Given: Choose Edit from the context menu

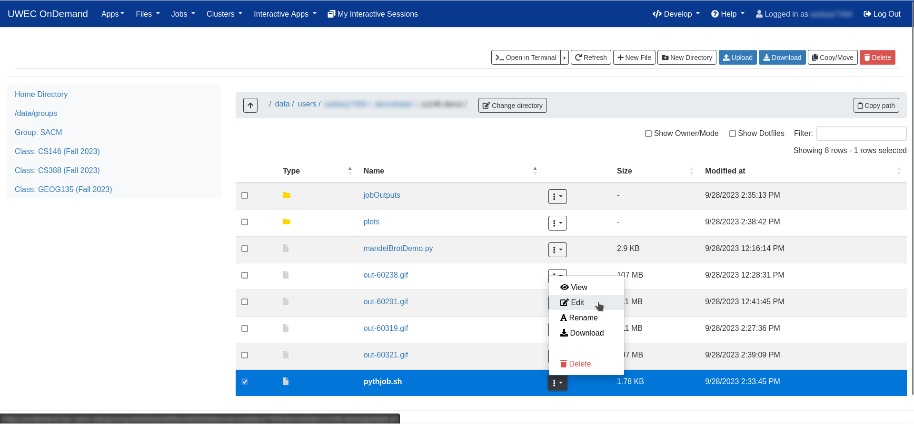Looking at the screenshot, I should pos(577,303).
